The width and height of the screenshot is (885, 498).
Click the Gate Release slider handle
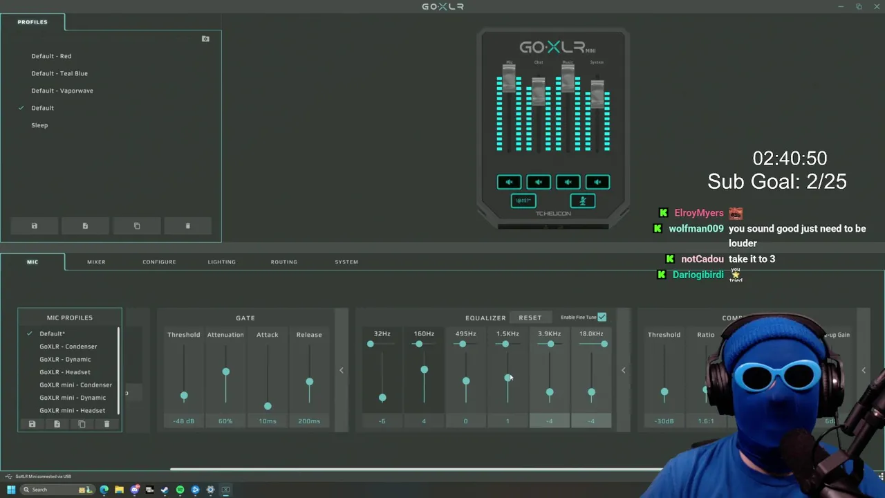coord(309,382)
